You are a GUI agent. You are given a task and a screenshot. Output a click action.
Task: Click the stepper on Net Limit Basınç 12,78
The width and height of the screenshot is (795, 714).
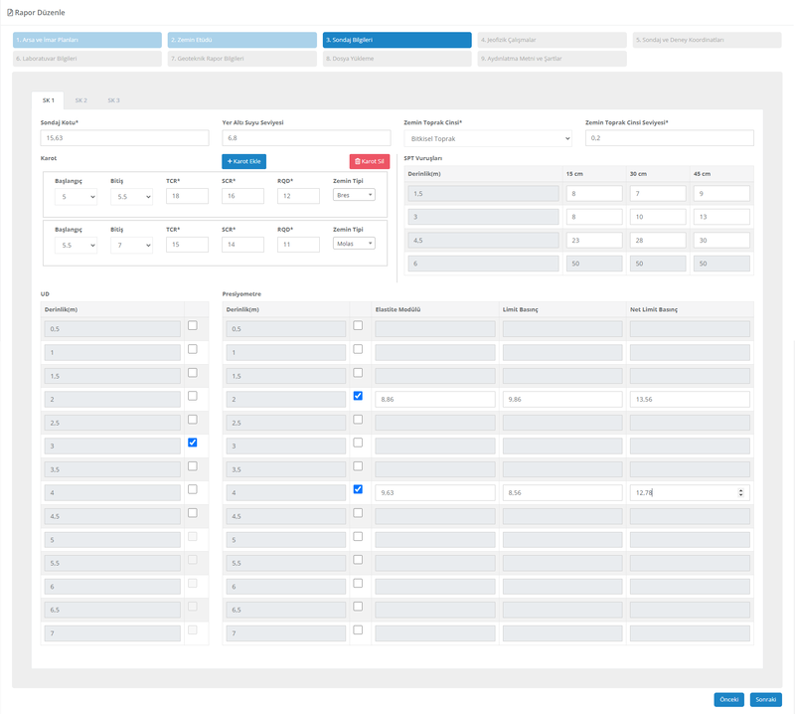click(x=741, y=492)
